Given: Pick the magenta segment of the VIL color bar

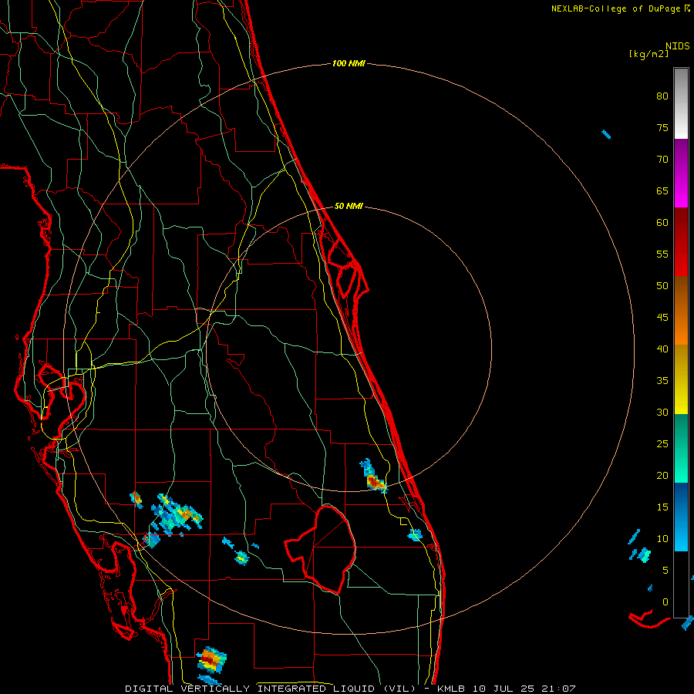Looking at the screenshot, I should pos(681,173).
